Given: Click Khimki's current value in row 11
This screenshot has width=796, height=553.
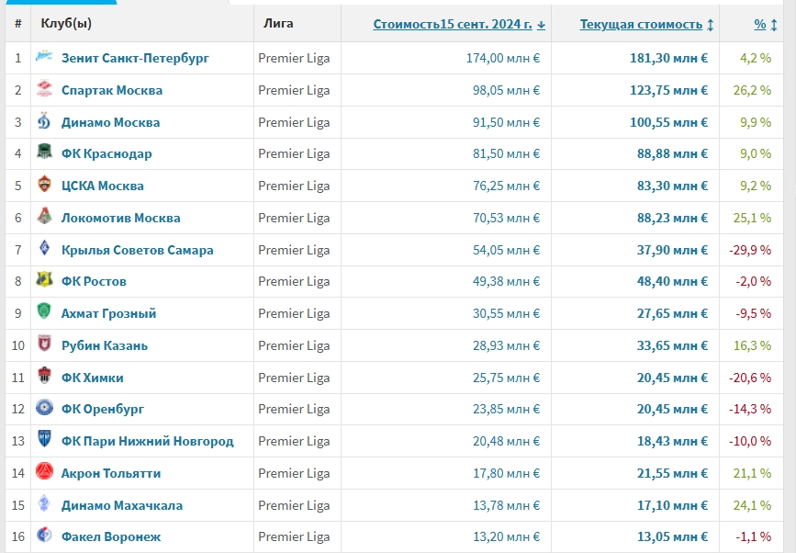Looking at the screenshot, I should pyautogui.click(x=673, y=378).
